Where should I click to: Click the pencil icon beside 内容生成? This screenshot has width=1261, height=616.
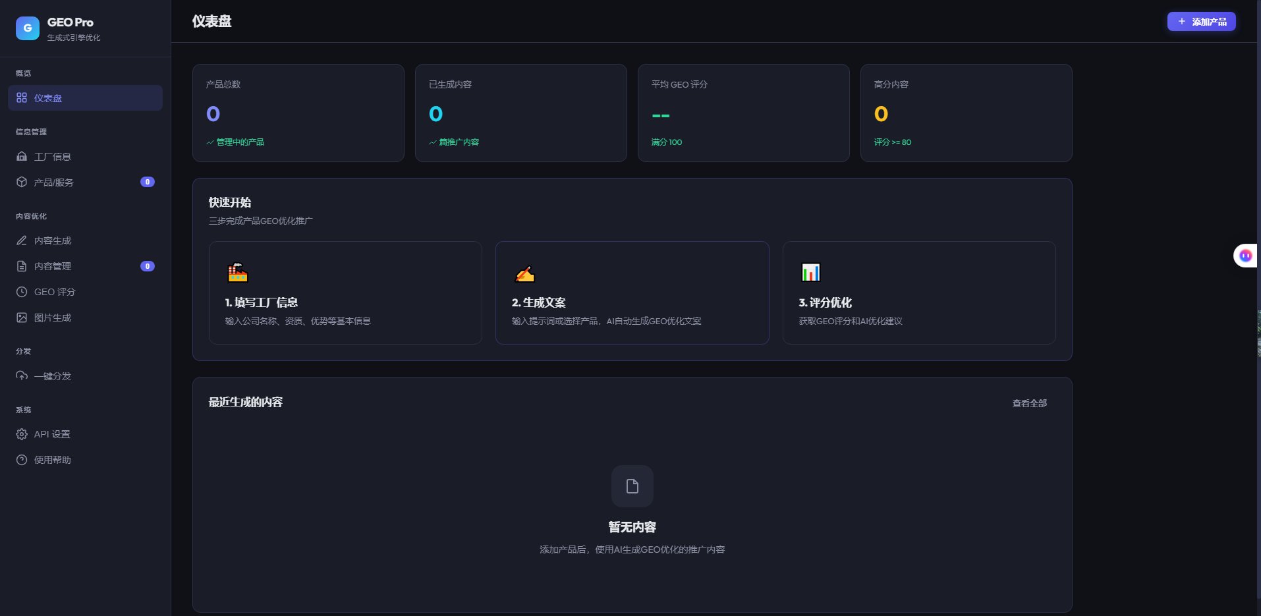pos(22,241)
